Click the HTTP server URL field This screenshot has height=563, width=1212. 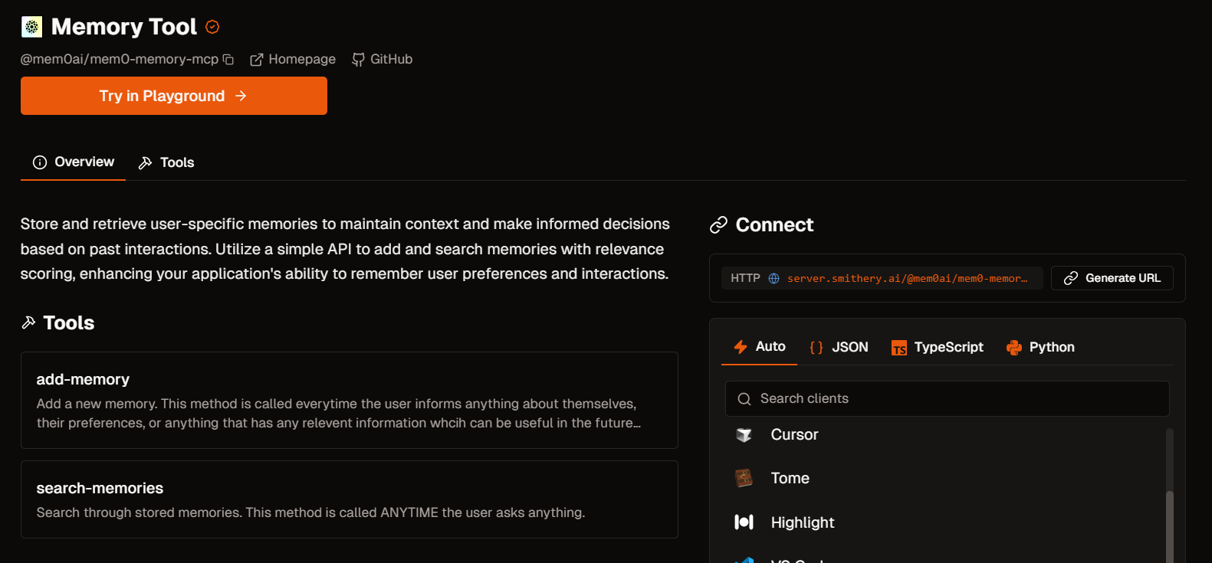click(882, 278)
